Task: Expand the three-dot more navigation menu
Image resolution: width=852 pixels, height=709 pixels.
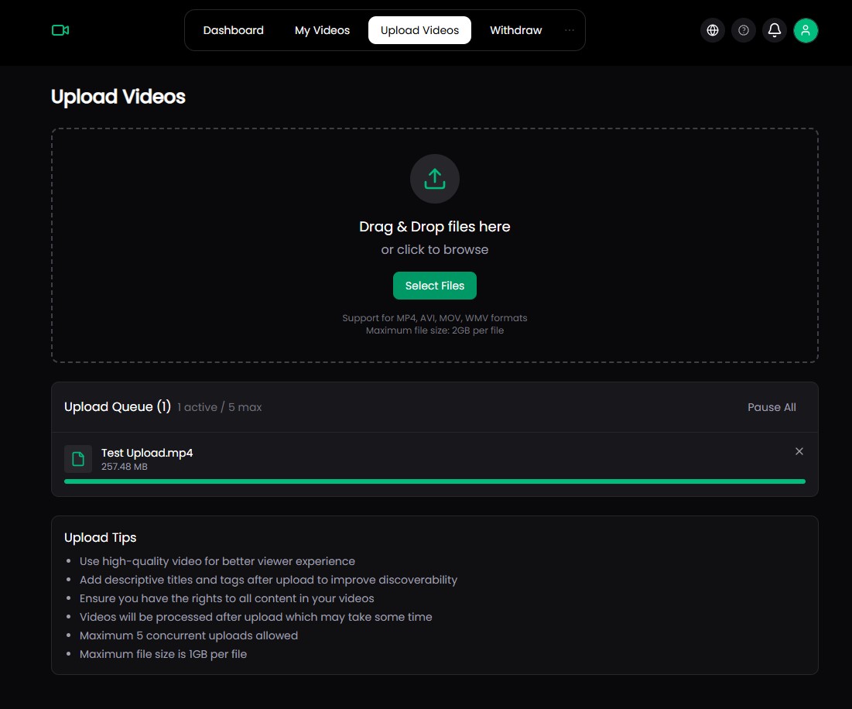Action: pyautogui.click(x=570, y=30)
